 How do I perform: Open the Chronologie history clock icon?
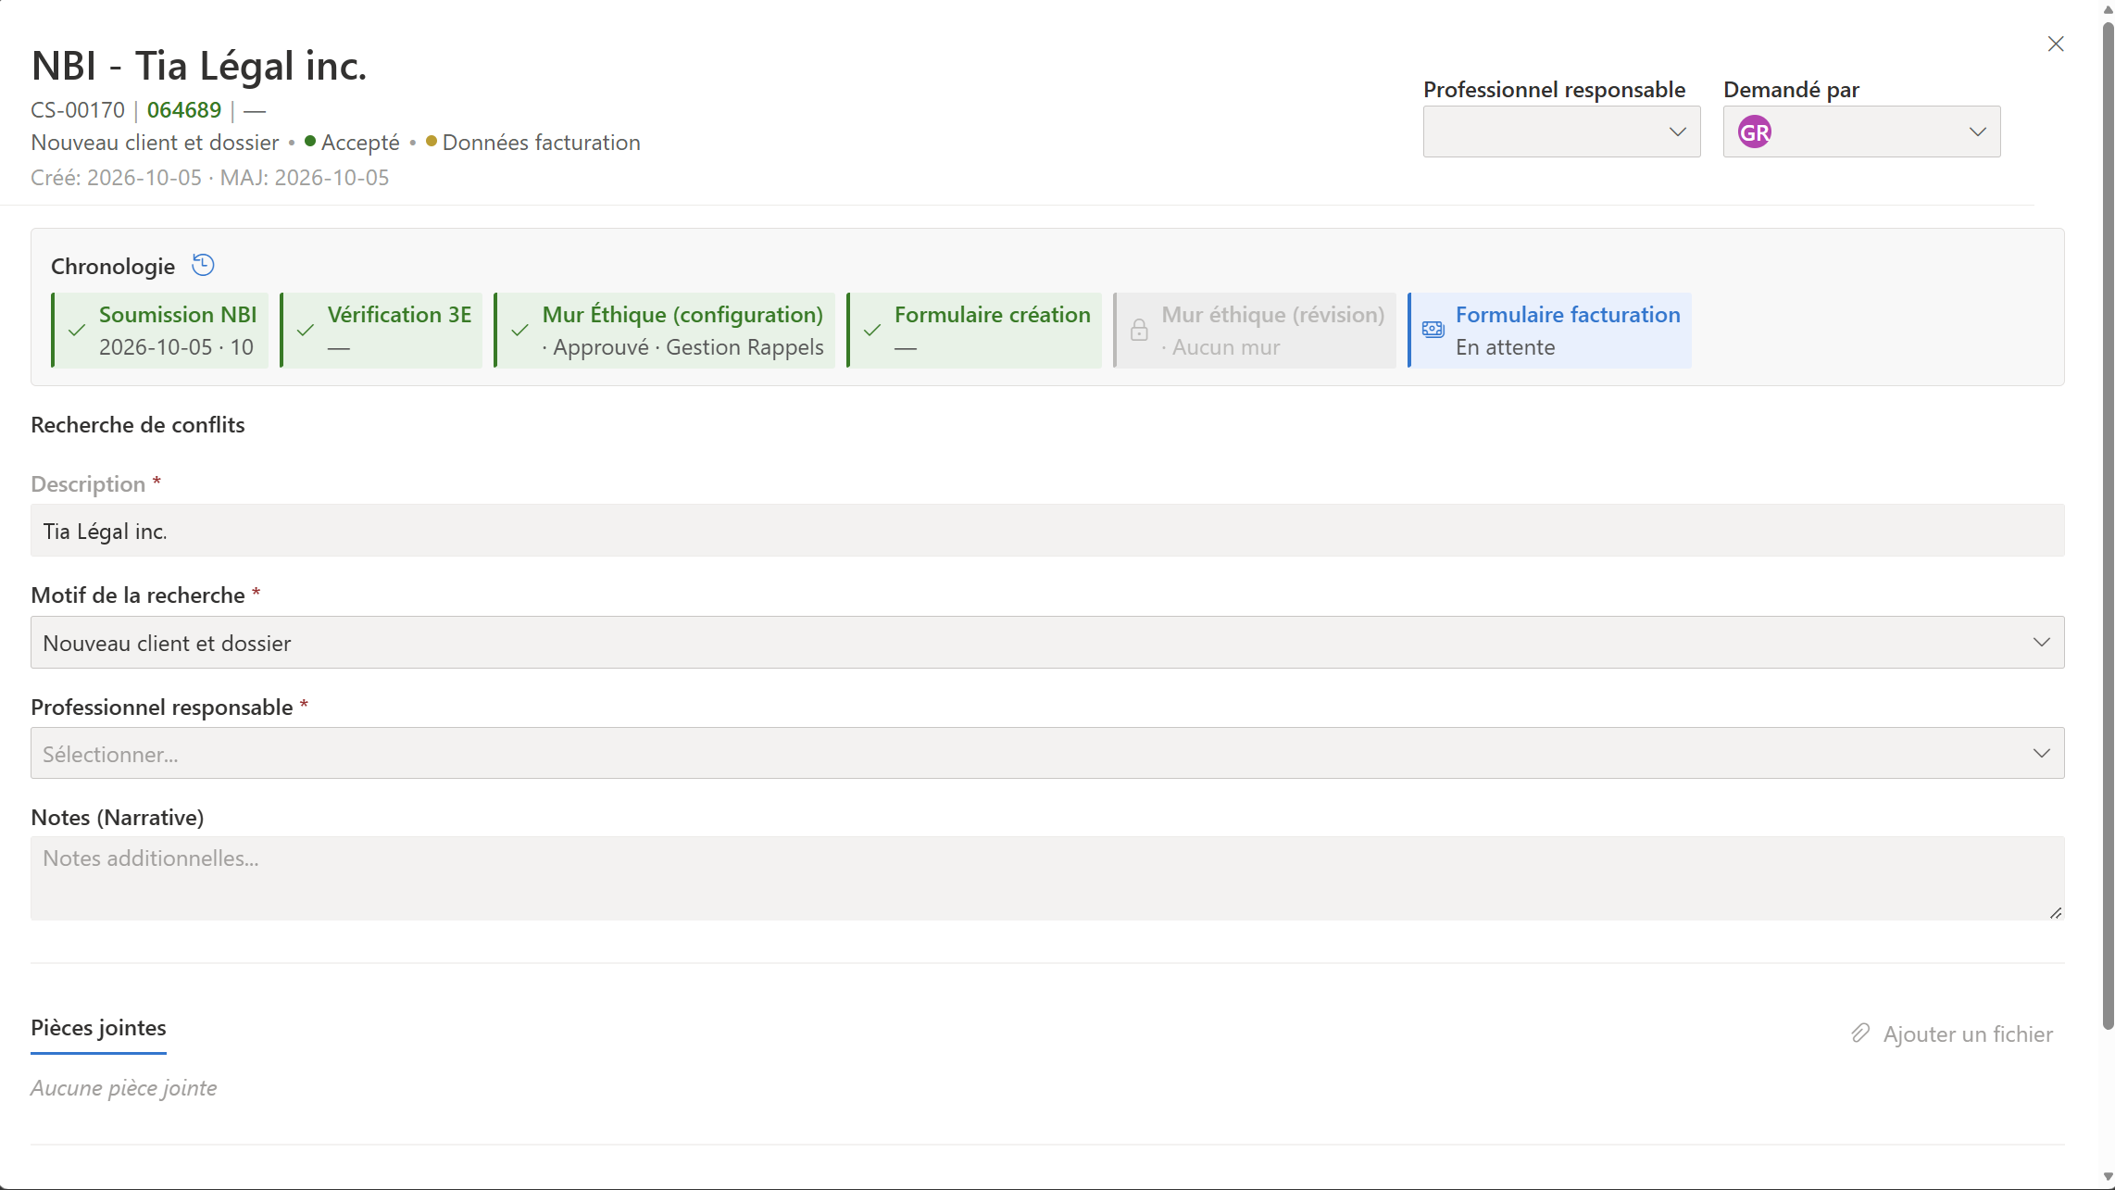click(x=203, y=266)
